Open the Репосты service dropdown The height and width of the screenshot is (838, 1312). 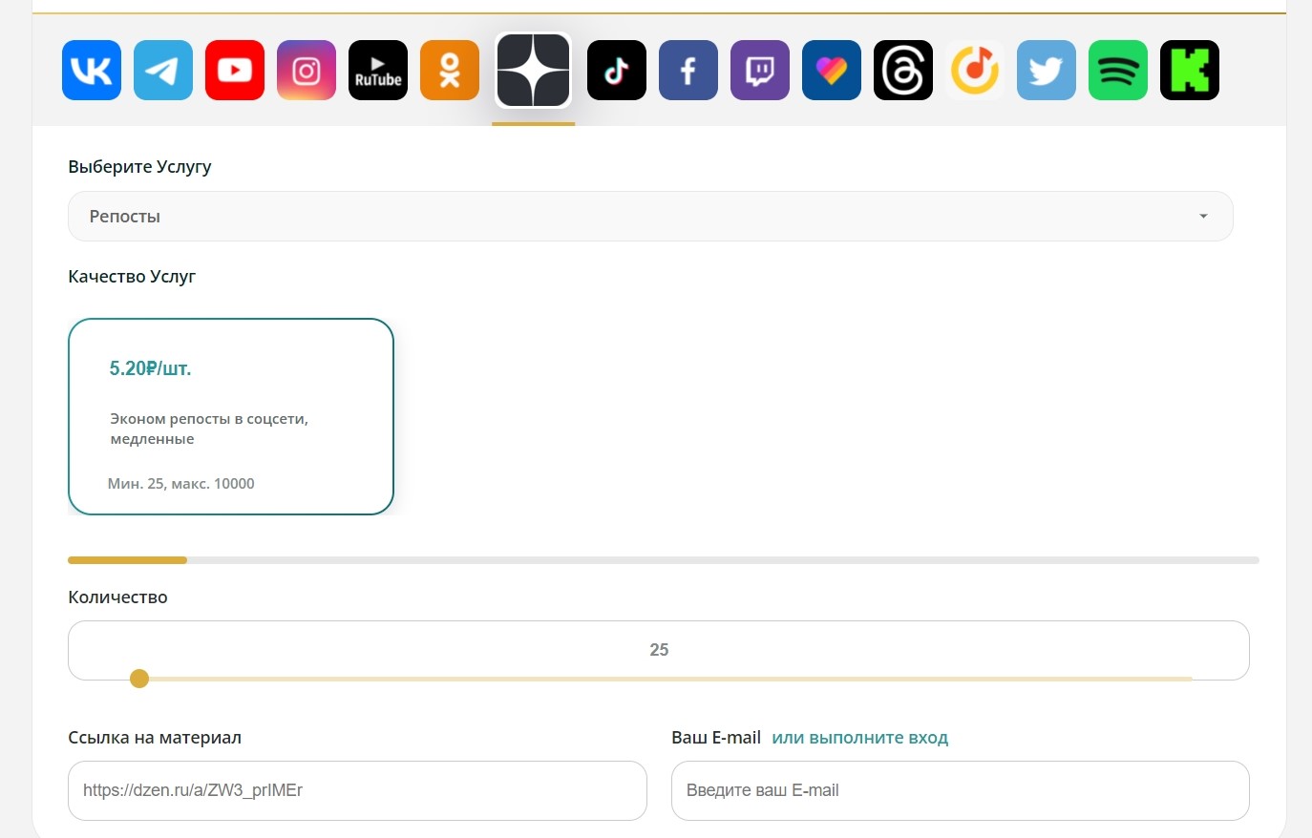(650, 217)
